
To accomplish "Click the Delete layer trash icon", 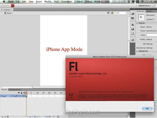I will [x=8, y=117].
